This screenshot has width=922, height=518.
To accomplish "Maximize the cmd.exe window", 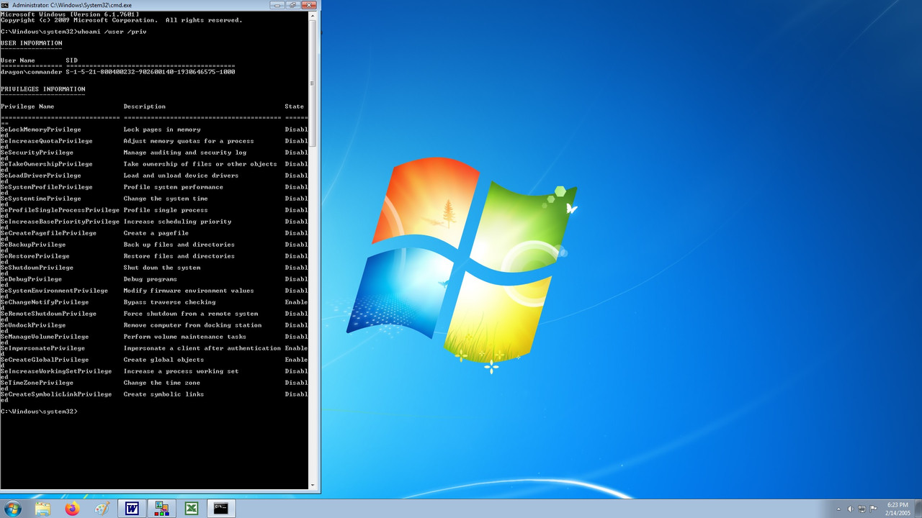I will (293, 5).
